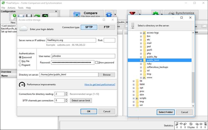Open compare settings dropdown arrow
Screen dimensions: 208x130
[x=115, y=14]
